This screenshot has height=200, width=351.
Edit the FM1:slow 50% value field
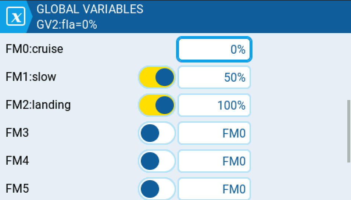[x=214, y=77]
